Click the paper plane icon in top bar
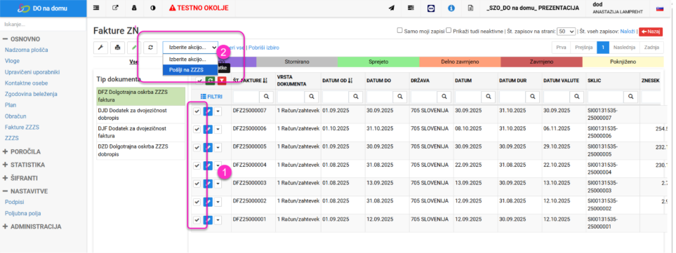This screenshot has width=676, height=253. (x=392, y=8)
